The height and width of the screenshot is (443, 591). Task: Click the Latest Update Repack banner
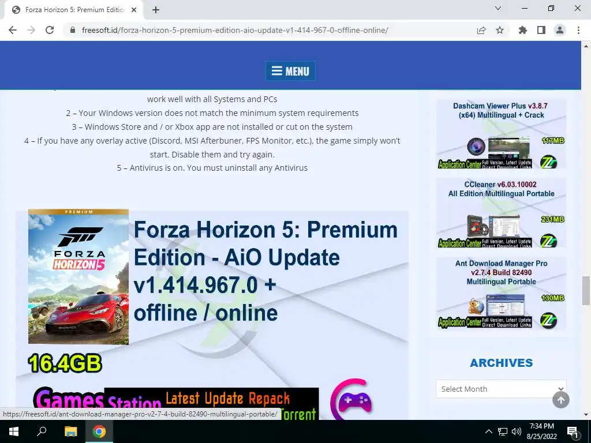(x=227, y=398)
